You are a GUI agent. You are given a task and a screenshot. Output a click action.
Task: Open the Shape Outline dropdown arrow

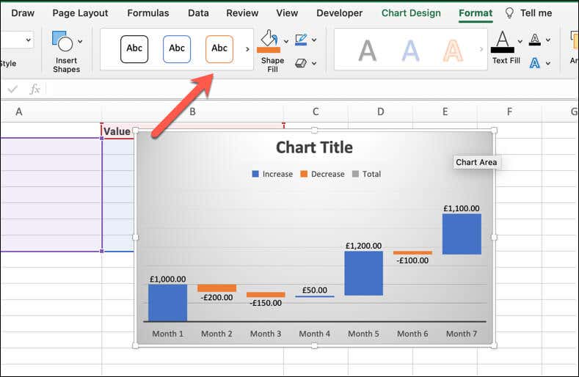pyautogui.click(x=314, y=40)
